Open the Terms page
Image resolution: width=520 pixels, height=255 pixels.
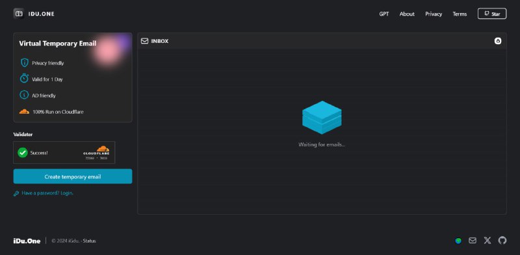coord(460,14)
